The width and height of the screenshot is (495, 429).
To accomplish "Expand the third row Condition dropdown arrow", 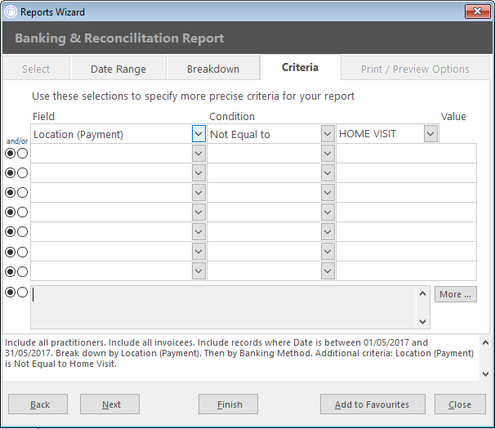I will 328,173.
